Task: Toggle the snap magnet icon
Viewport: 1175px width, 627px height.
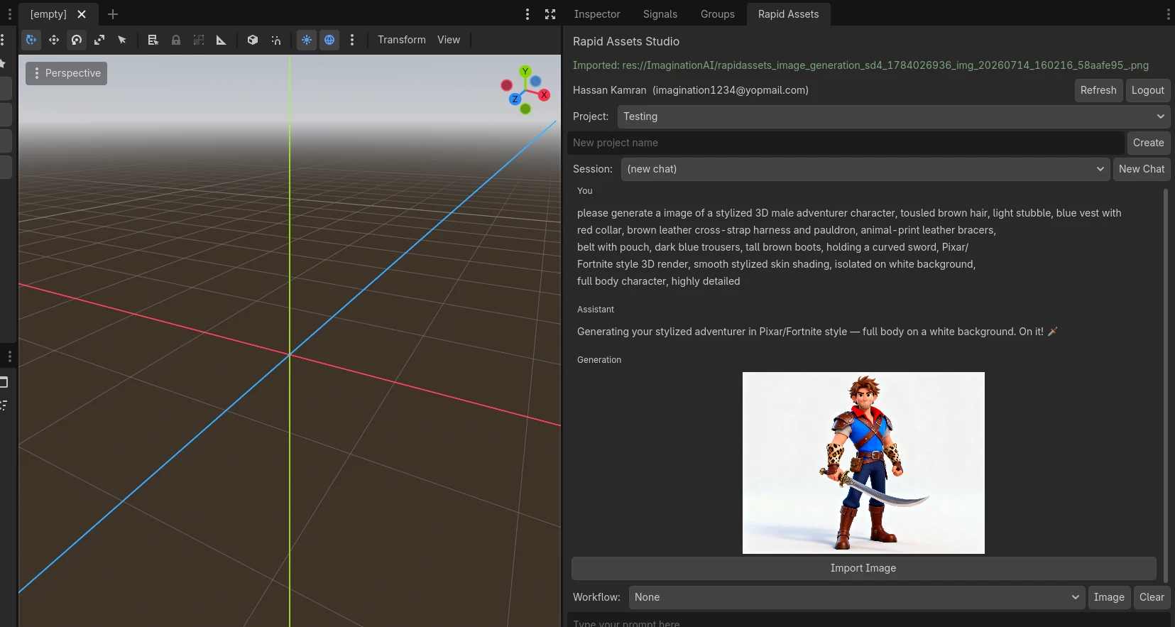Action: point(276,40)
